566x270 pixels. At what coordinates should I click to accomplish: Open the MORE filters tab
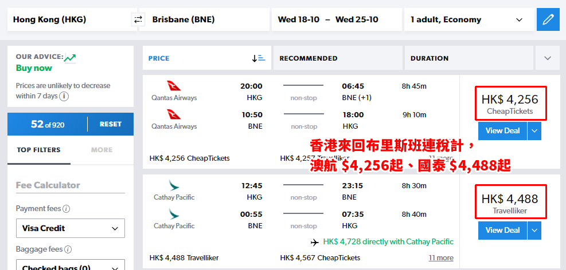click(102, 150)
